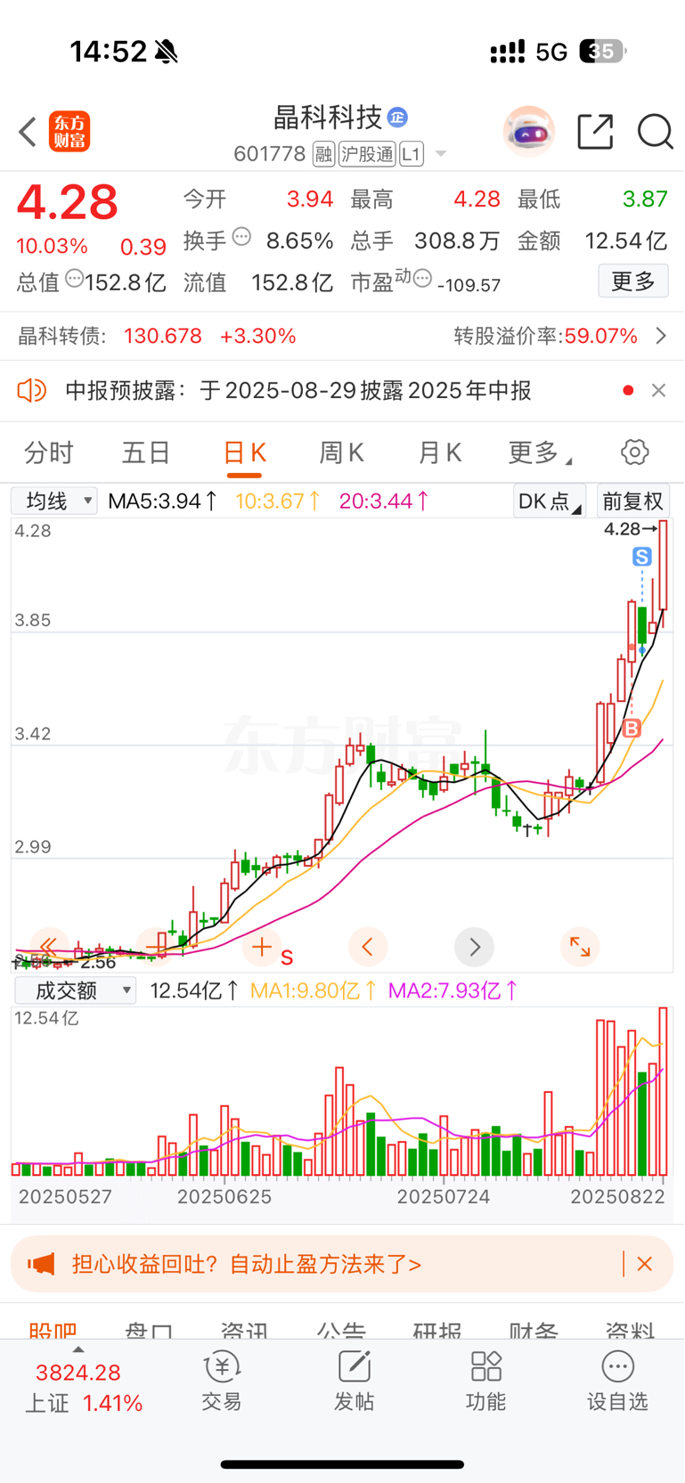The height and width of the screenshot is (1483, 685).
Task: Tap the latest 12.54亿 volume bar
Action: [x=664, y=1091]
